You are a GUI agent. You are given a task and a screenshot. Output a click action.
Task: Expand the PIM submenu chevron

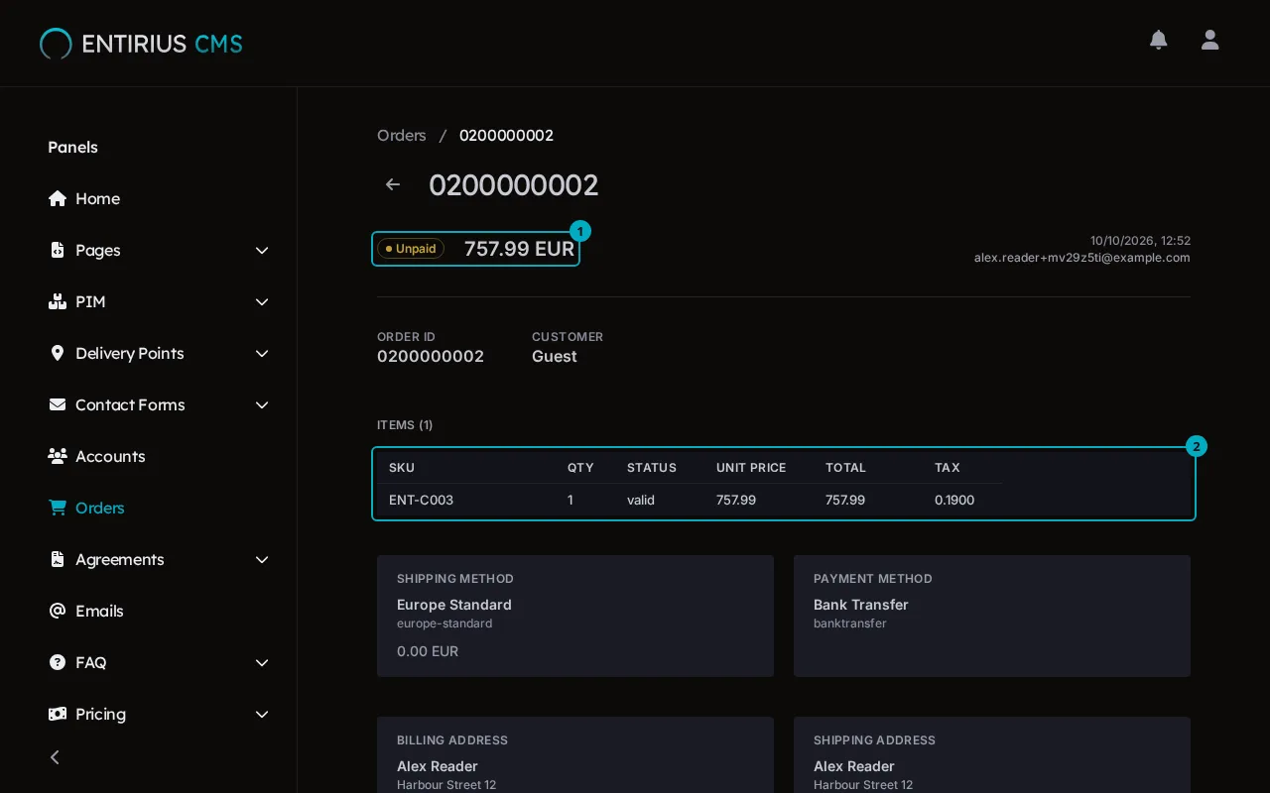click(x=262, y=301)
